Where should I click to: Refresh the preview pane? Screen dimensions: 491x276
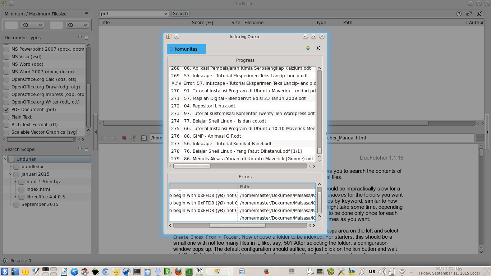[x=134, y=138]
